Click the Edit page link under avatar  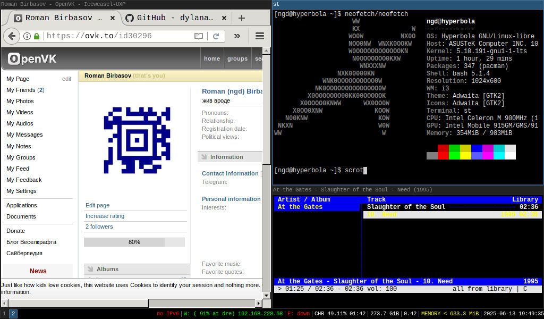pos(97,205)
